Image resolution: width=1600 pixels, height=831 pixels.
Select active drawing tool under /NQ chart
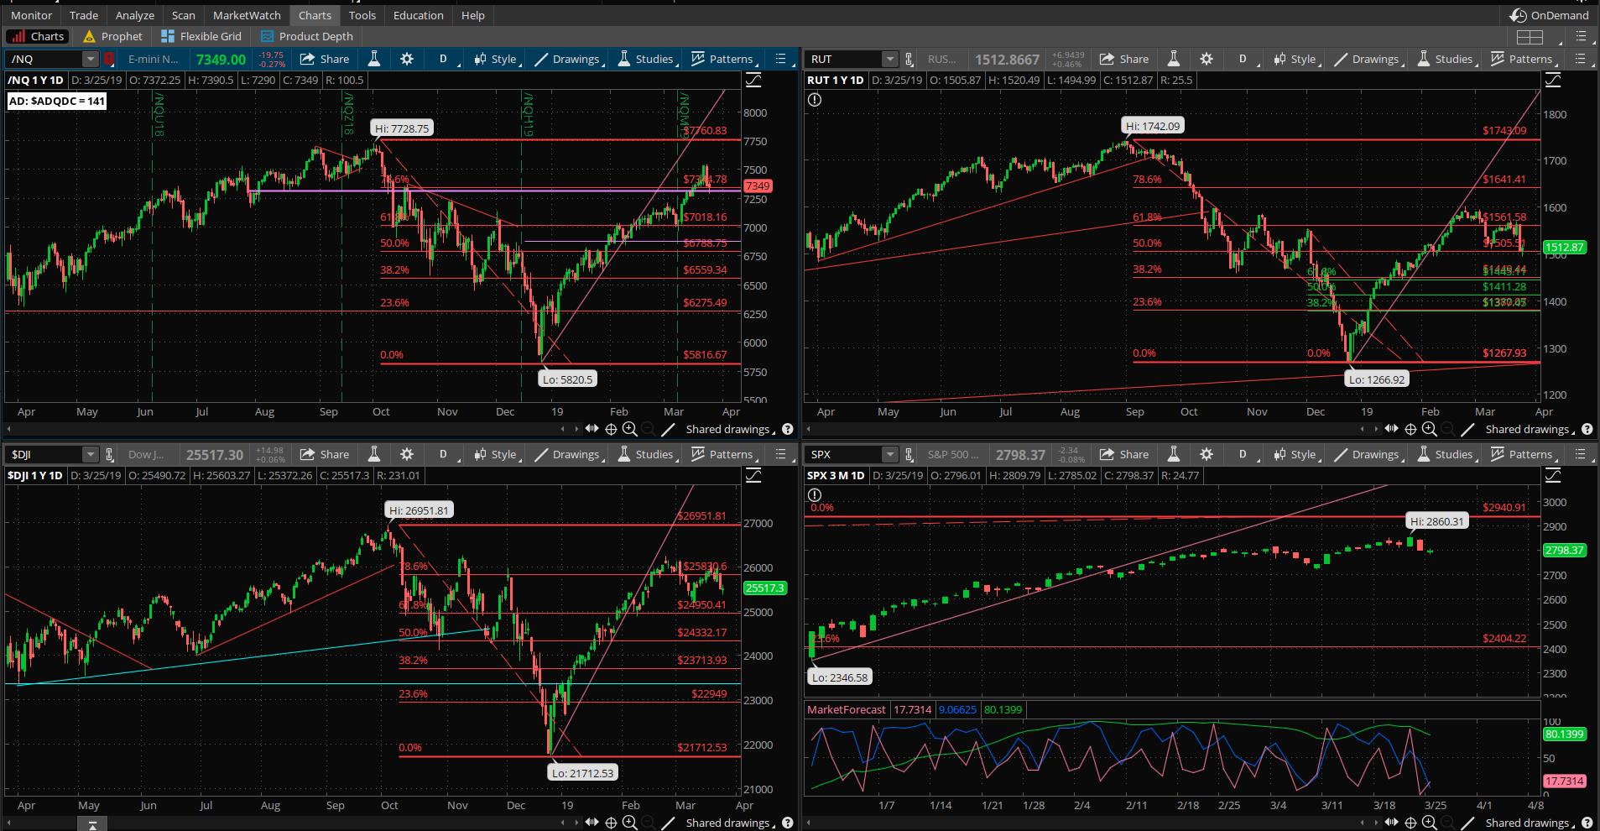coord(668,429)
